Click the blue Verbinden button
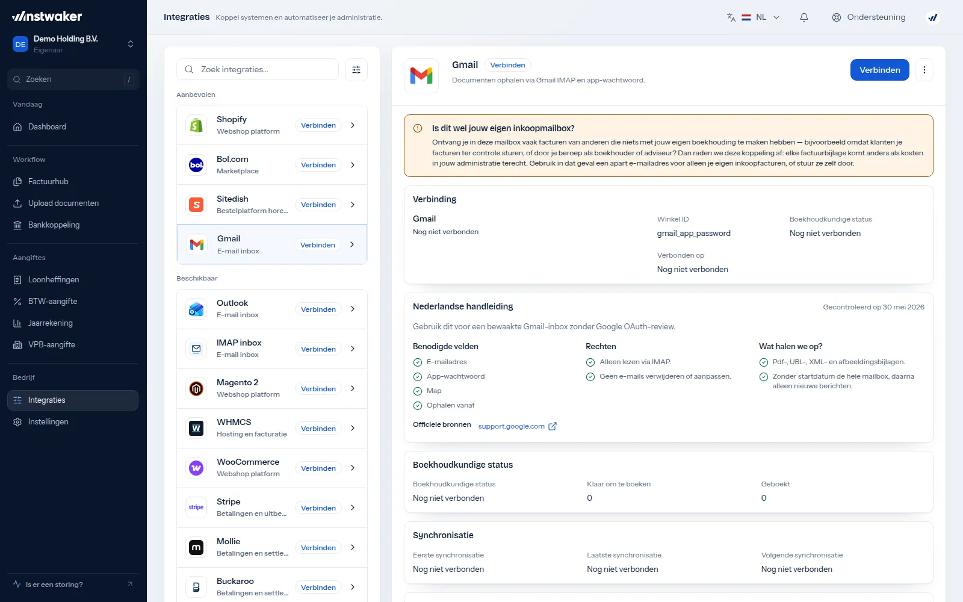The image size is (963, 602). tap(880, 70)
